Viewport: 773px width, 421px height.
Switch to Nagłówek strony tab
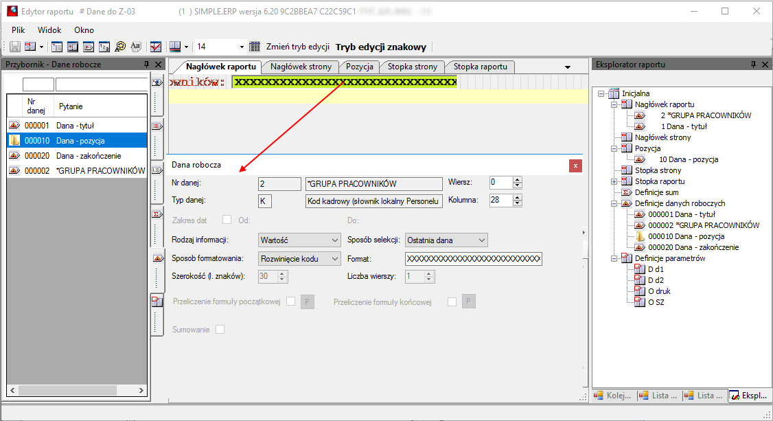tap(301, 67)
